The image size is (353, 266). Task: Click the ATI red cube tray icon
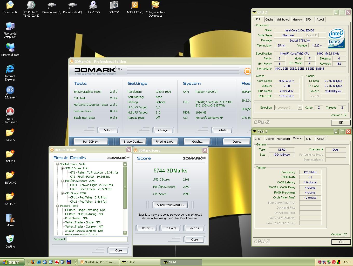[334, 262]
